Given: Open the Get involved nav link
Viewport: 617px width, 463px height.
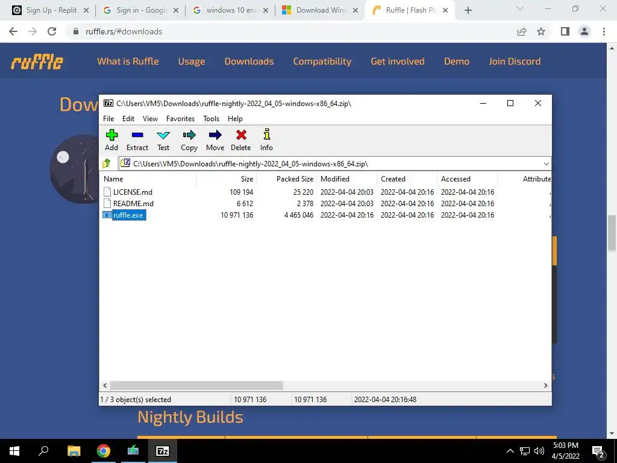Looking at the screenshot, I should click(398, 61).
